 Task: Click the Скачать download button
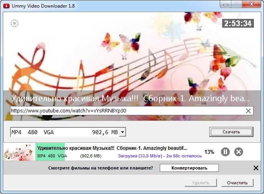[231, 132]
